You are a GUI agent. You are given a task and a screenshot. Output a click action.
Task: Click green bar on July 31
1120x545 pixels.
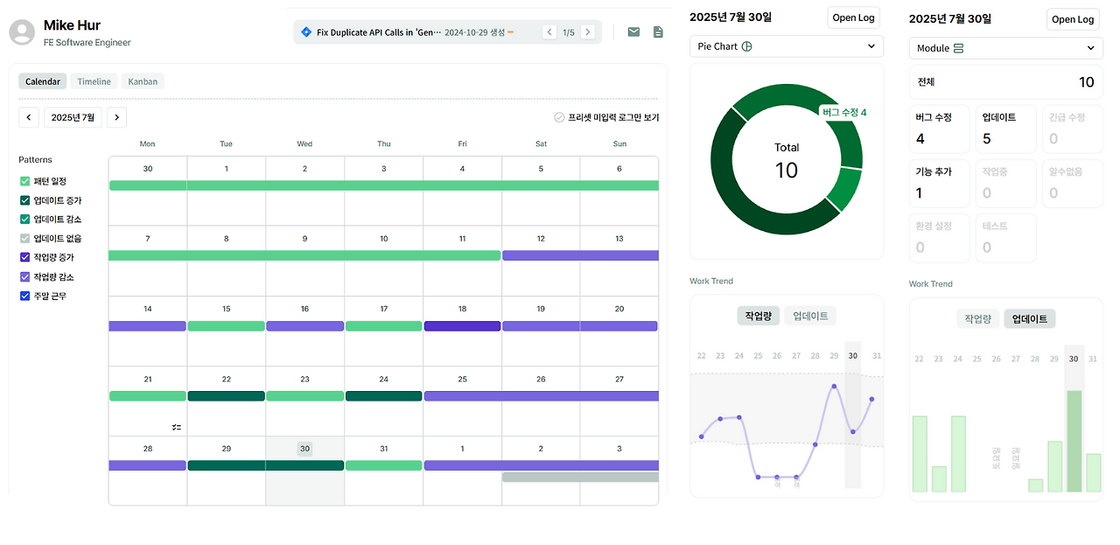click(383, 465)
